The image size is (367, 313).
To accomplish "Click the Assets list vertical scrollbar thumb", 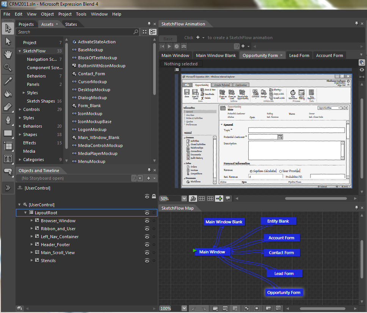I will [x=154, y=68].
